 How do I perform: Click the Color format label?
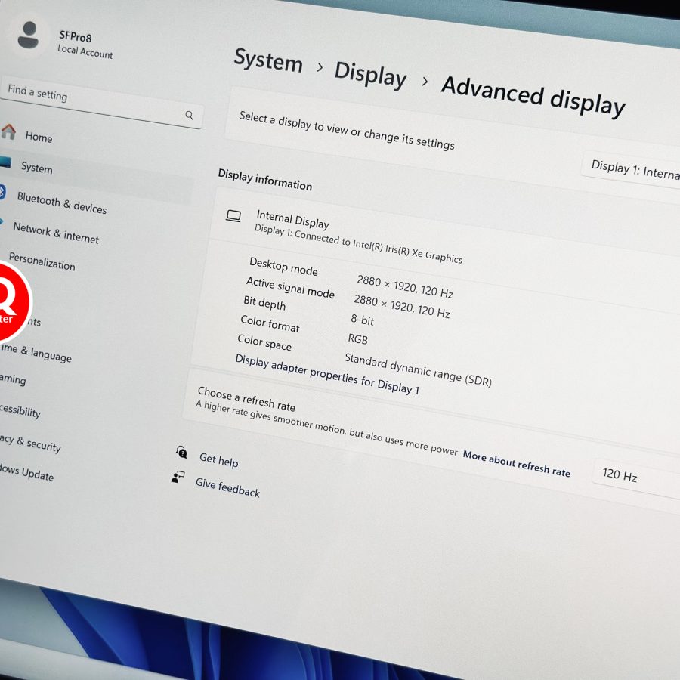(x=270, y=323)
